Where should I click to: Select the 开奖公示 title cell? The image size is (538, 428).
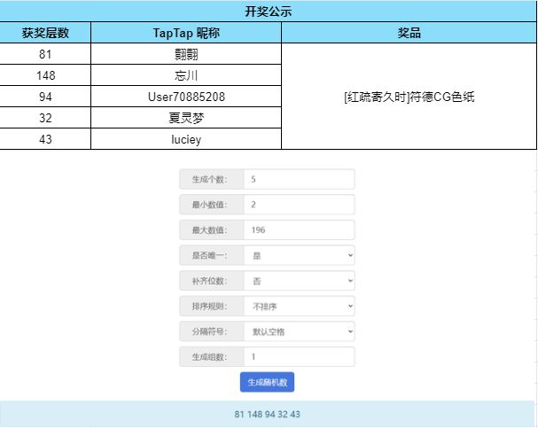268,11
